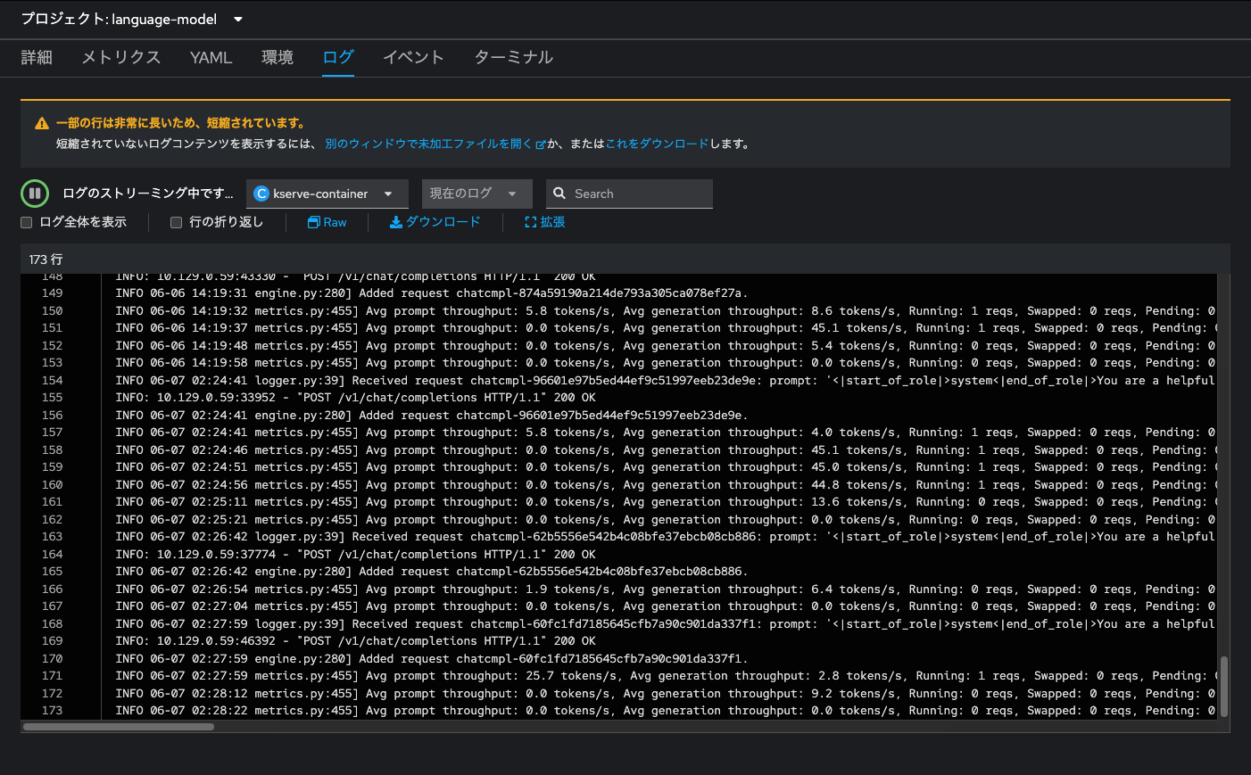Click the download arrow icon
1251x775 pixels.
(x=396, y=222)
